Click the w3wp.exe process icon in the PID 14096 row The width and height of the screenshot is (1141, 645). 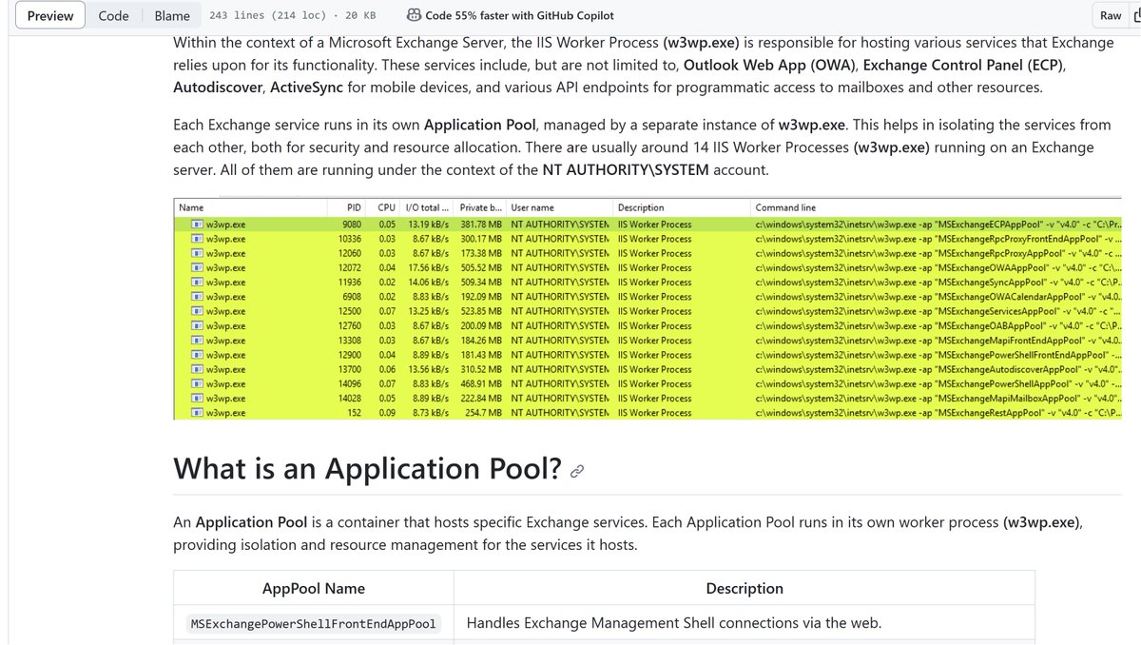[x=197, y=384]
